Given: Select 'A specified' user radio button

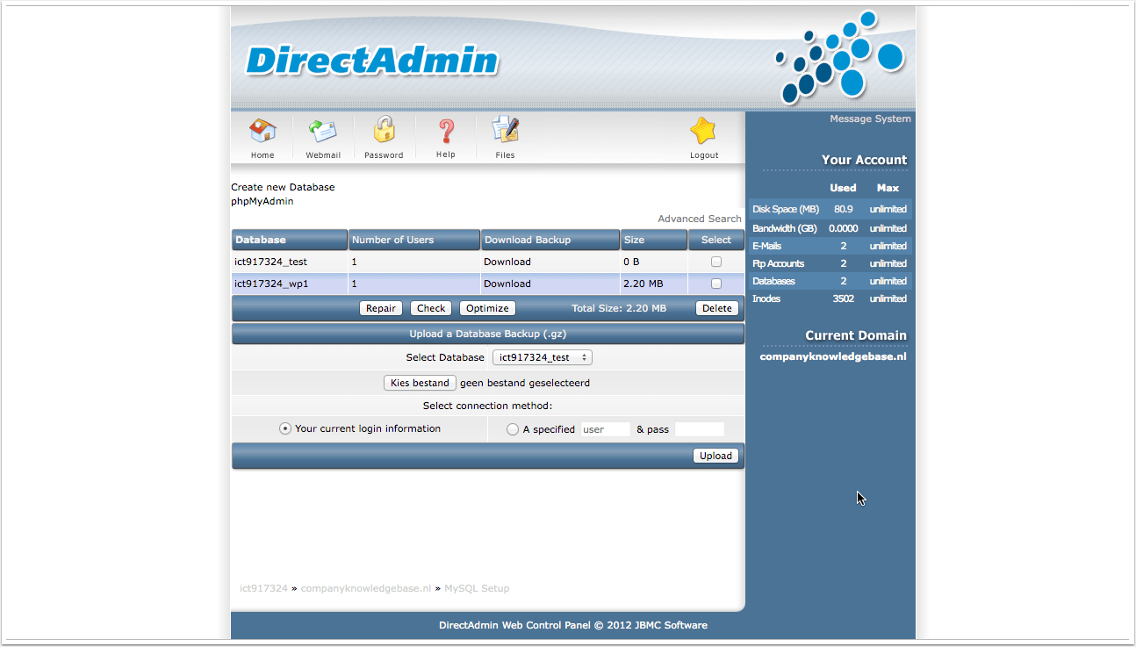Looking at the screenshot, I should tap(513, 429).
